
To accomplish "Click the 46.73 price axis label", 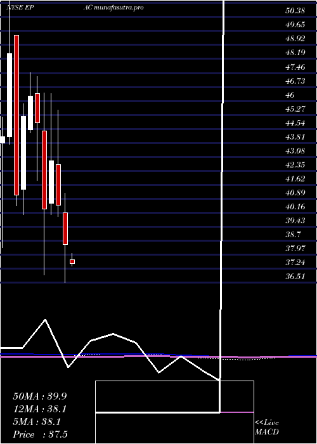I will pyautogui.click(x=295, y=81).
